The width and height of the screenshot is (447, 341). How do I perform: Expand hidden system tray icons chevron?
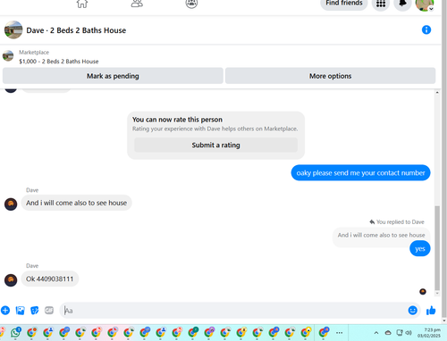pos(376,333)
